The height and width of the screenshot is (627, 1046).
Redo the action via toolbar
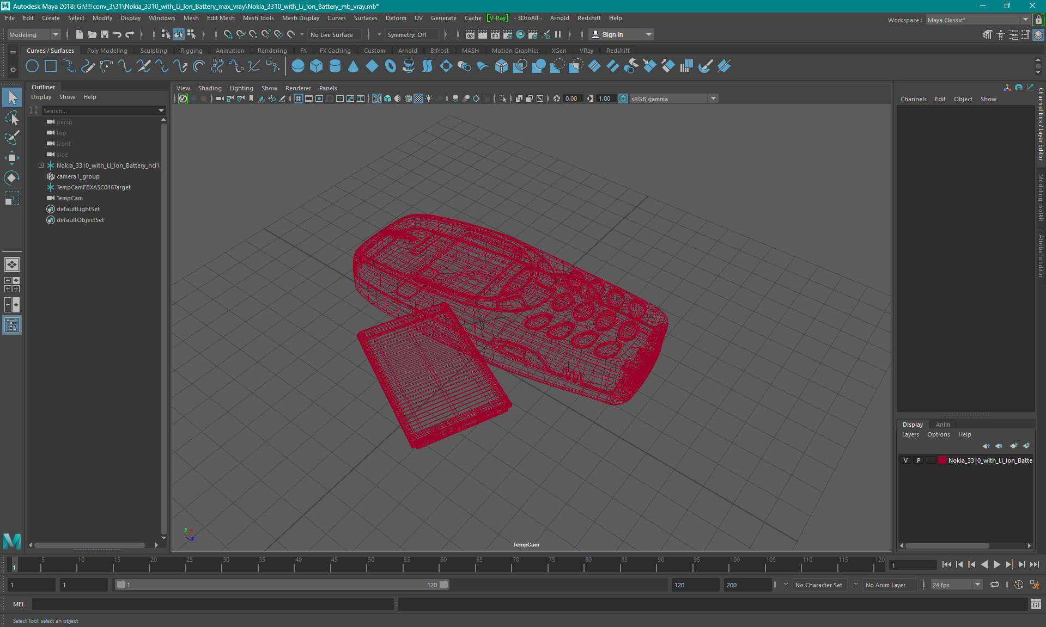pos(130,34)
